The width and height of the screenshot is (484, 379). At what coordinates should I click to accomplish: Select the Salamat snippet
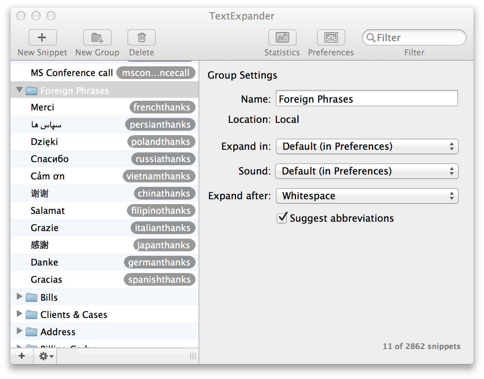105,210
